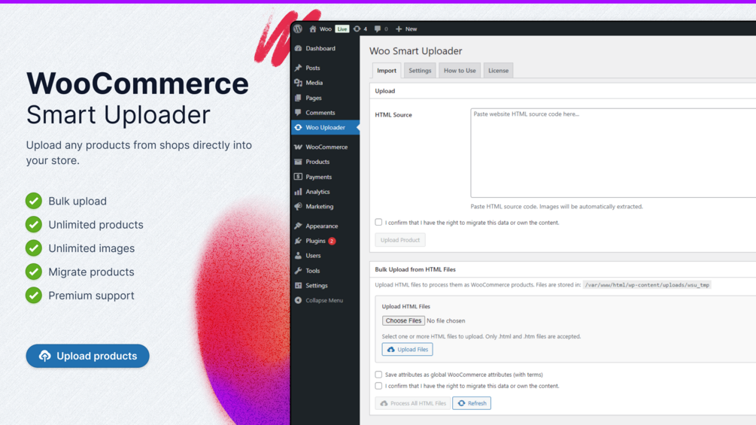Open the How to Use tab
This screenshot has height=425, width=756.
(x=460, y=71)
